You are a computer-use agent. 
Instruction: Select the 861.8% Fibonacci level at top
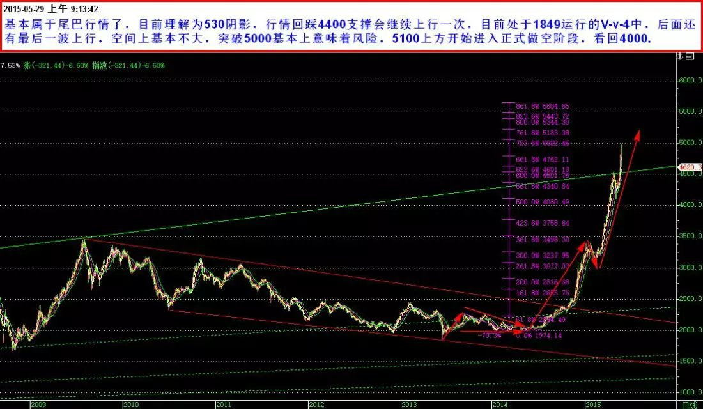click(535, 106)
